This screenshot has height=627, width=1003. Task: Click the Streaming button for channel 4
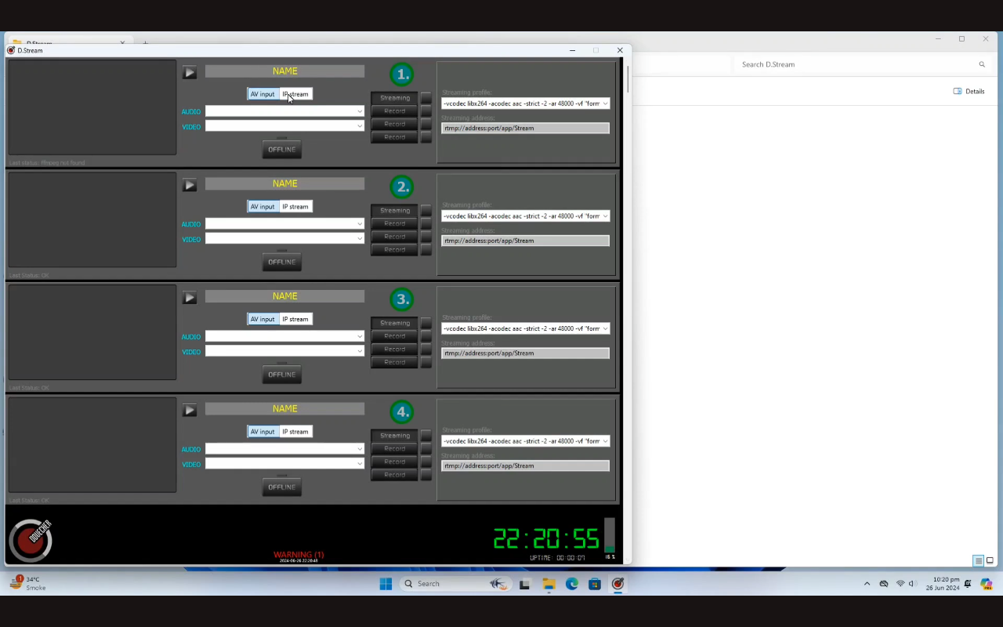pos(394,436)
